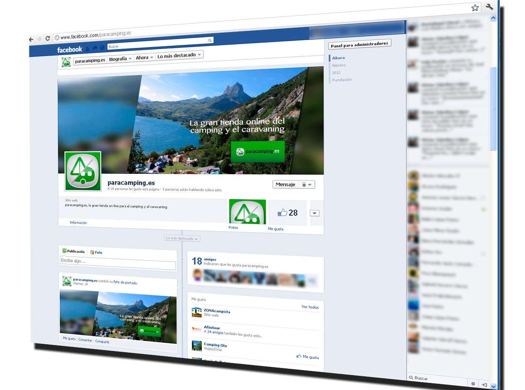Switch to the Foto tab in composer
Viewport: 525px width, 390px height.
96,252
